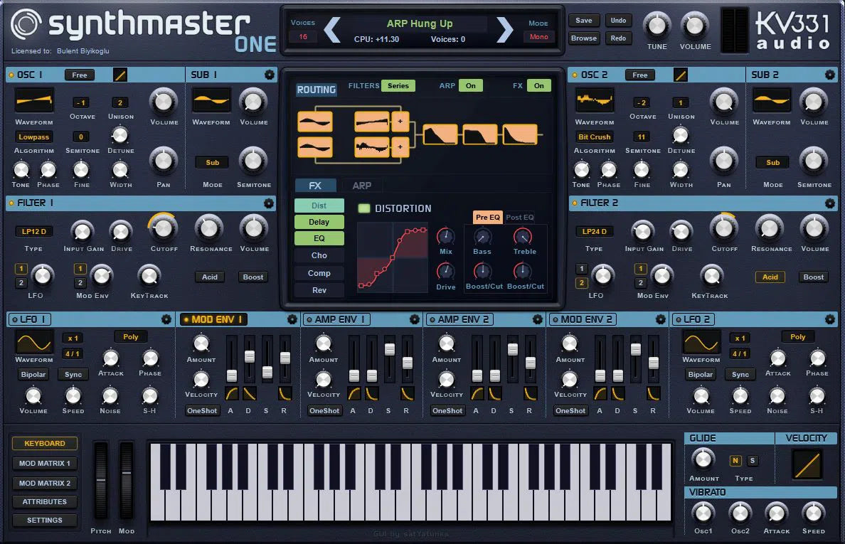Toggle the ARP On switch

click(470, 85)
